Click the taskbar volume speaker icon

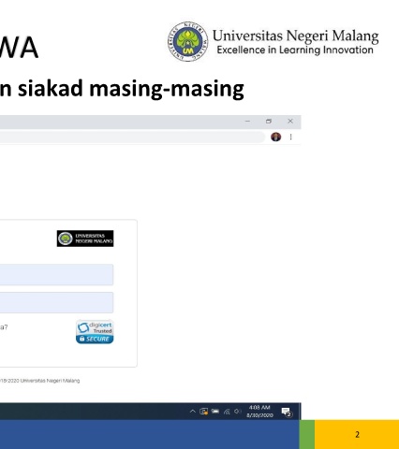[238, 412]
